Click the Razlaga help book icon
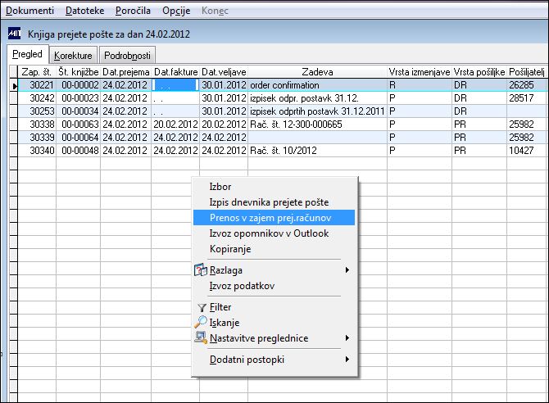Screen dimensions: 549x403 201,270
